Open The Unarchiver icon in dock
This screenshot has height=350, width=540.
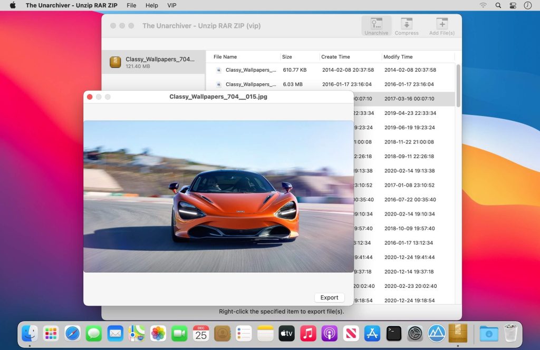coord(458,333)
